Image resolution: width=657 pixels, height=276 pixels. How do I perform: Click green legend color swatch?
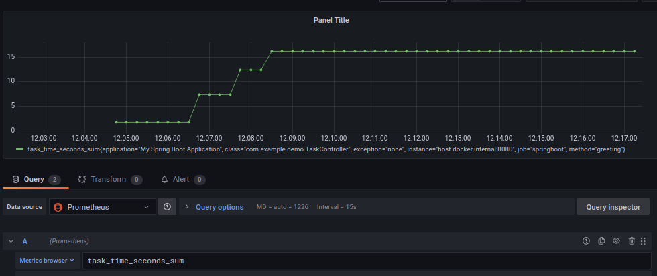pyautogui.click(x=19, y=149)
